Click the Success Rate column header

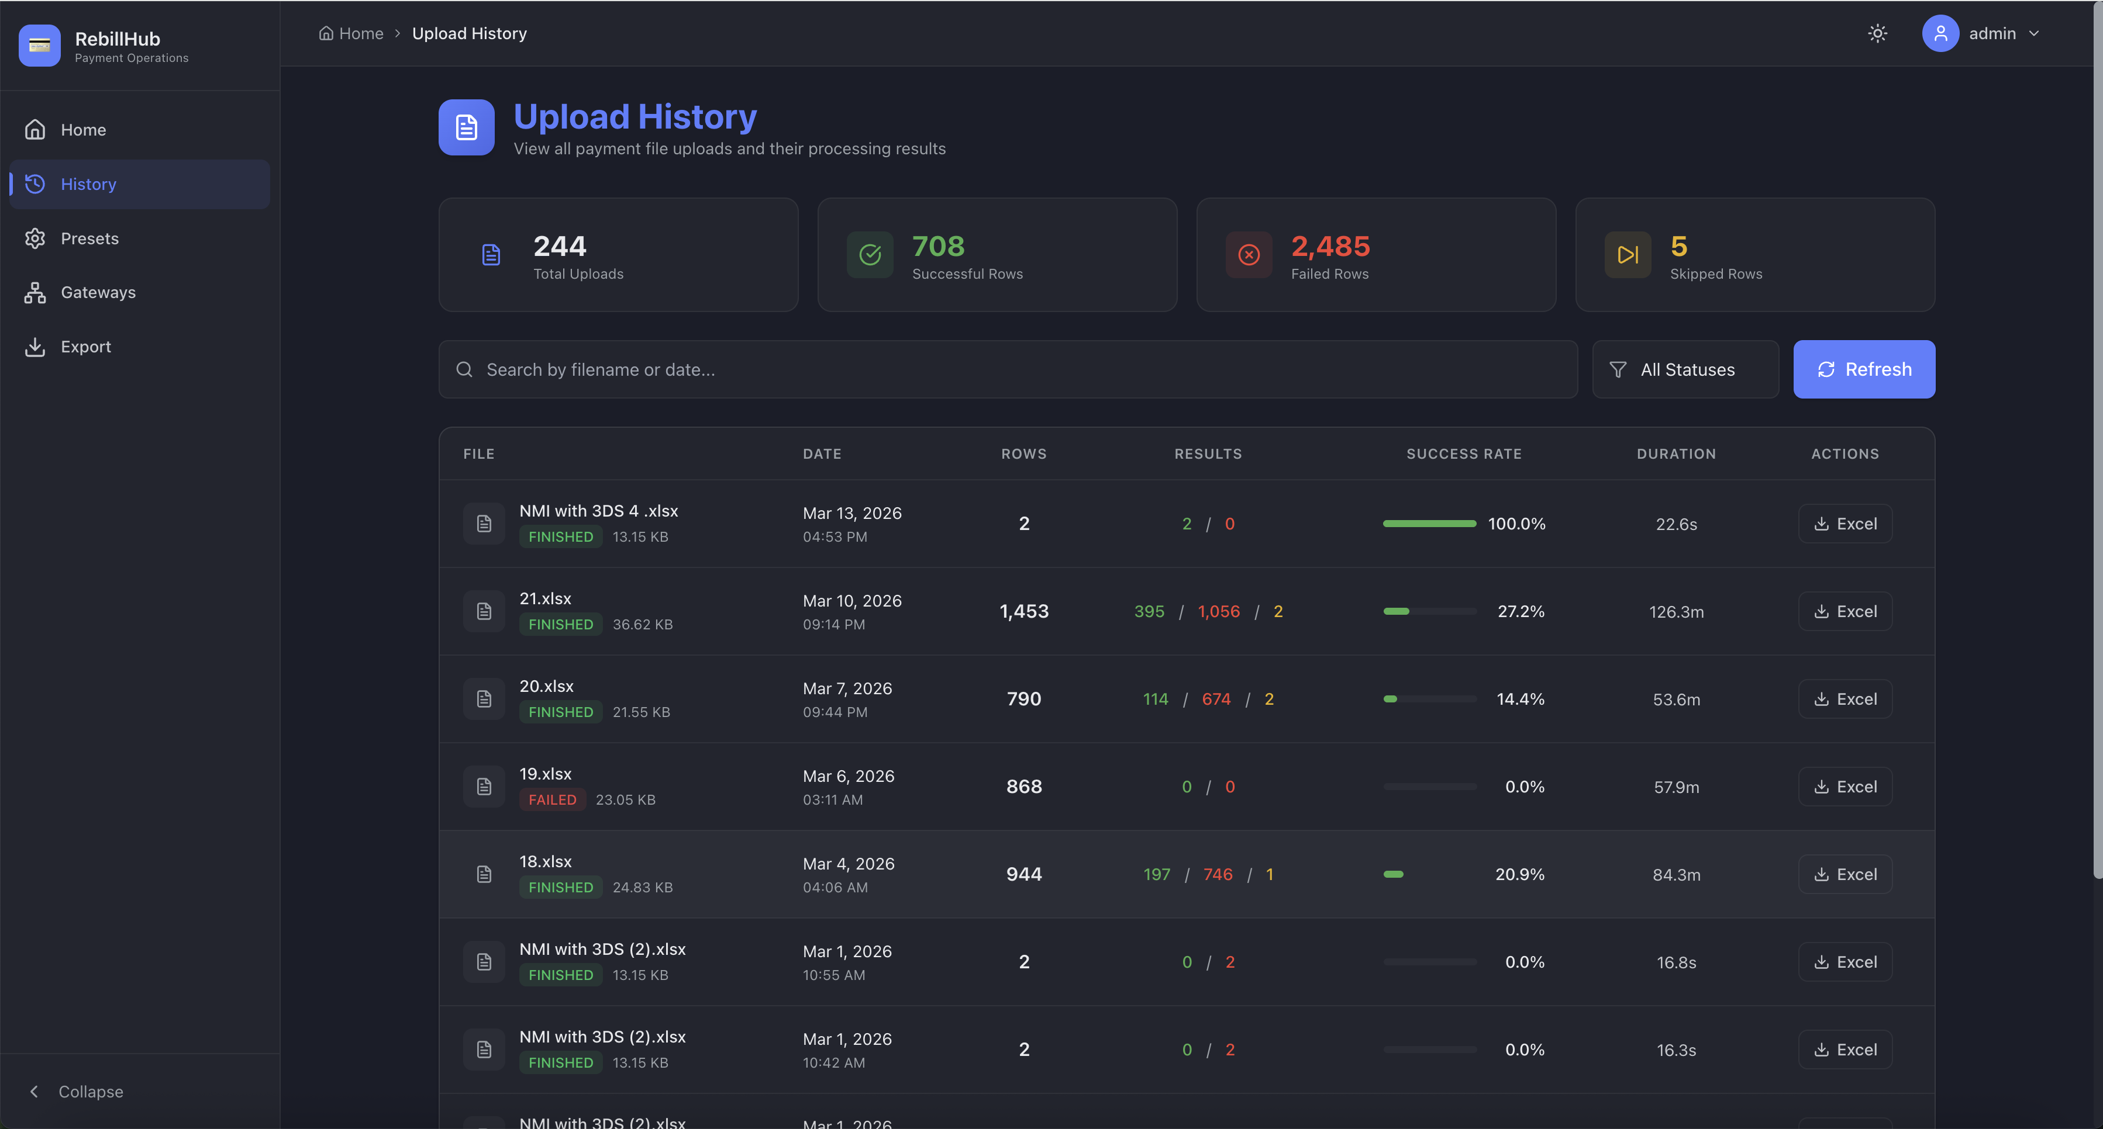coord(1464,453)
